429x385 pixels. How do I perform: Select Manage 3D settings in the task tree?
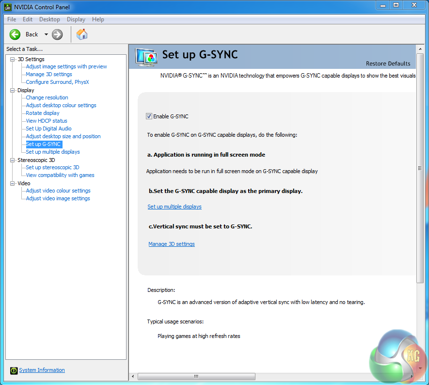(x=48, y=74)
